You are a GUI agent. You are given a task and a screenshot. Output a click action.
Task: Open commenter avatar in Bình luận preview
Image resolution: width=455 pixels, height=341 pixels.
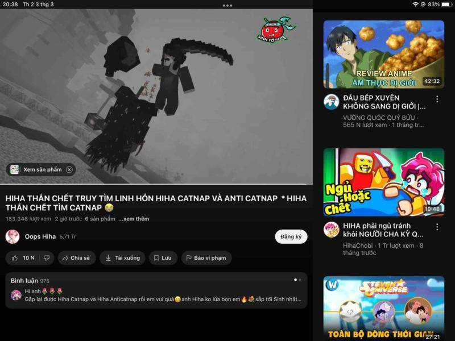click(16, 295)
